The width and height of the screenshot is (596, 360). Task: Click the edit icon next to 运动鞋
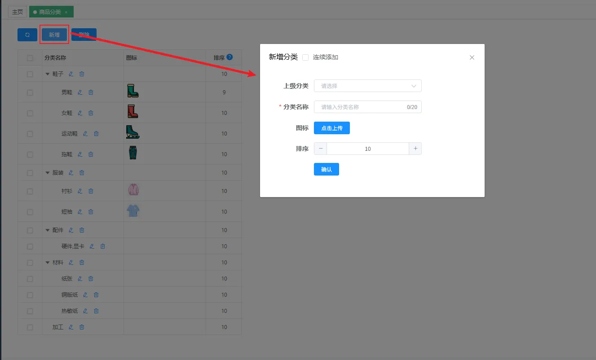(85, 134)
